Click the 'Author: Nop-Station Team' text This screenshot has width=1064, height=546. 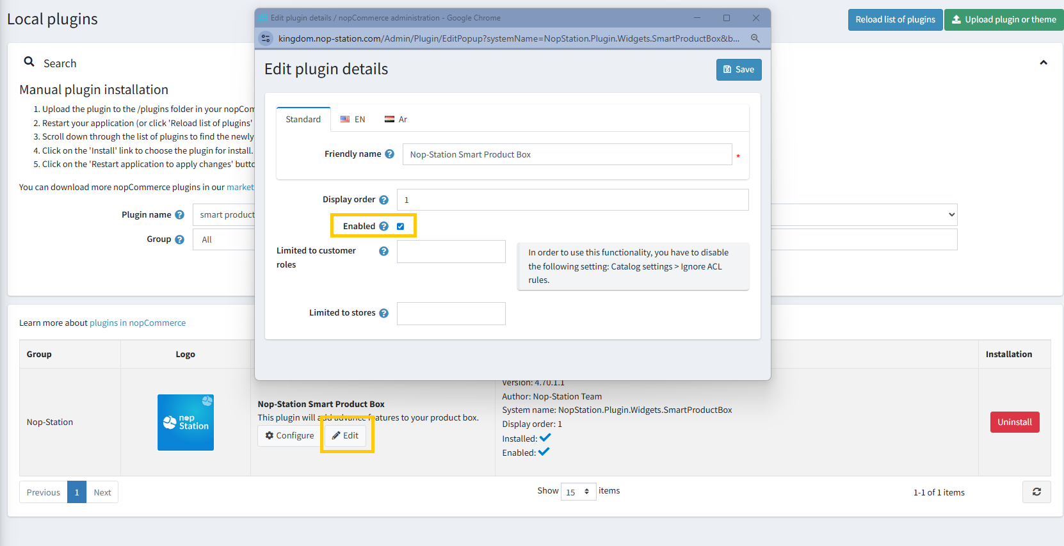pos(552,397)
